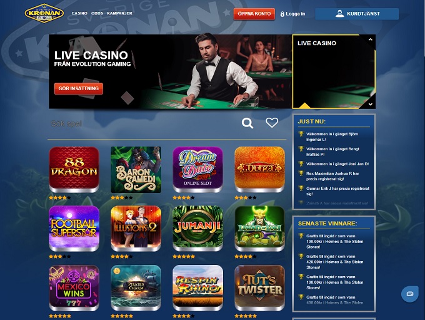Click the Öppna Konto button
This screenshot has height=320, width=425.
[254, 14]
